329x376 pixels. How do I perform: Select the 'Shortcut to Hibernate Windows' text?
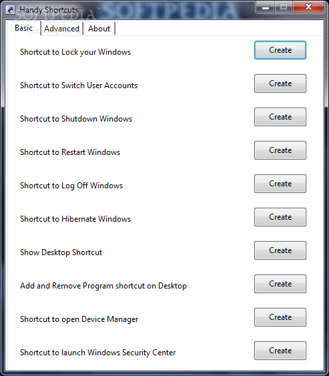point(75,219)
